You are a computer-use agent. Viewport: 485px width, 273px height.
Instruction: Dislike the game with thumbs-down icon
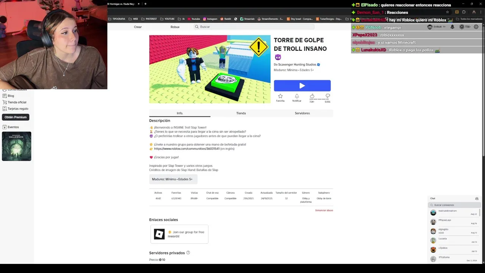point(328,96)
